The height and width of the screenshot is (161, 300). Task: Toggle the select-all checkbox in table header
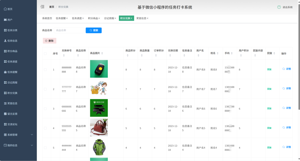45,53
